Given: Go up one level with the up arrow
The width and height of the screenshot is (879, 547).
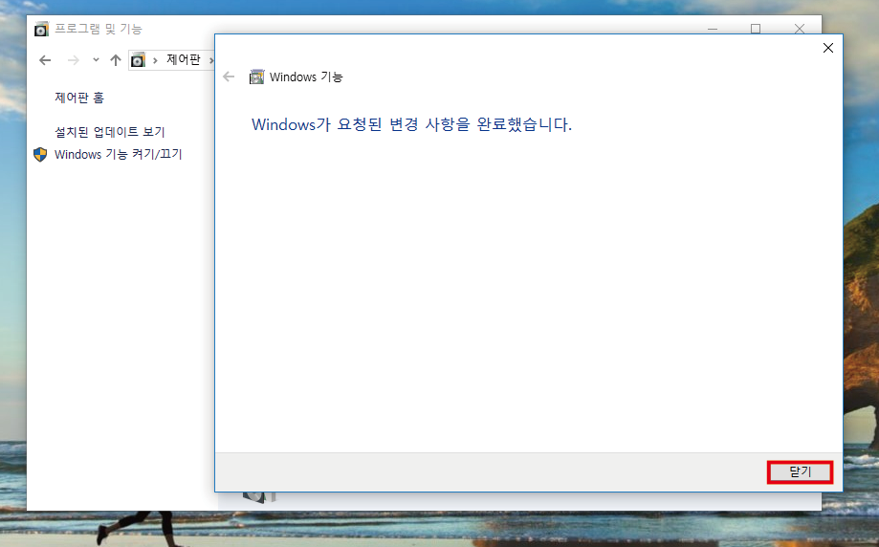Looking at the screenshot, I should tap(116, 60).
